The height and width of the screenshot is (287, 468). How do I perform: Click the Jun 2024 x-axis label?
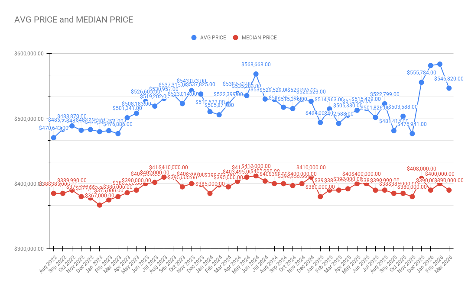[250, 264]
